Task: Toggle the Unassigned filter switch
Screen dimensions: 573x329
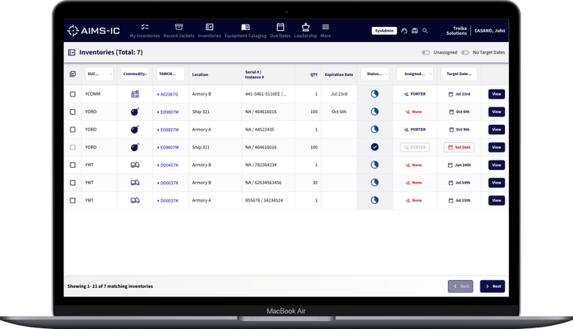Action: pyautogui.click(x=426, y=52)
